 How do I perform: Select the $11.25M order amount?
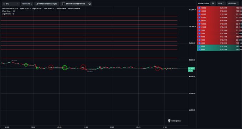point(223,14)
